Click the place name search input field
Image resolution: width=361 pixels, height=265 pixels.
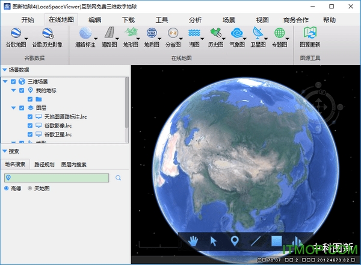(x=57, y=178)
